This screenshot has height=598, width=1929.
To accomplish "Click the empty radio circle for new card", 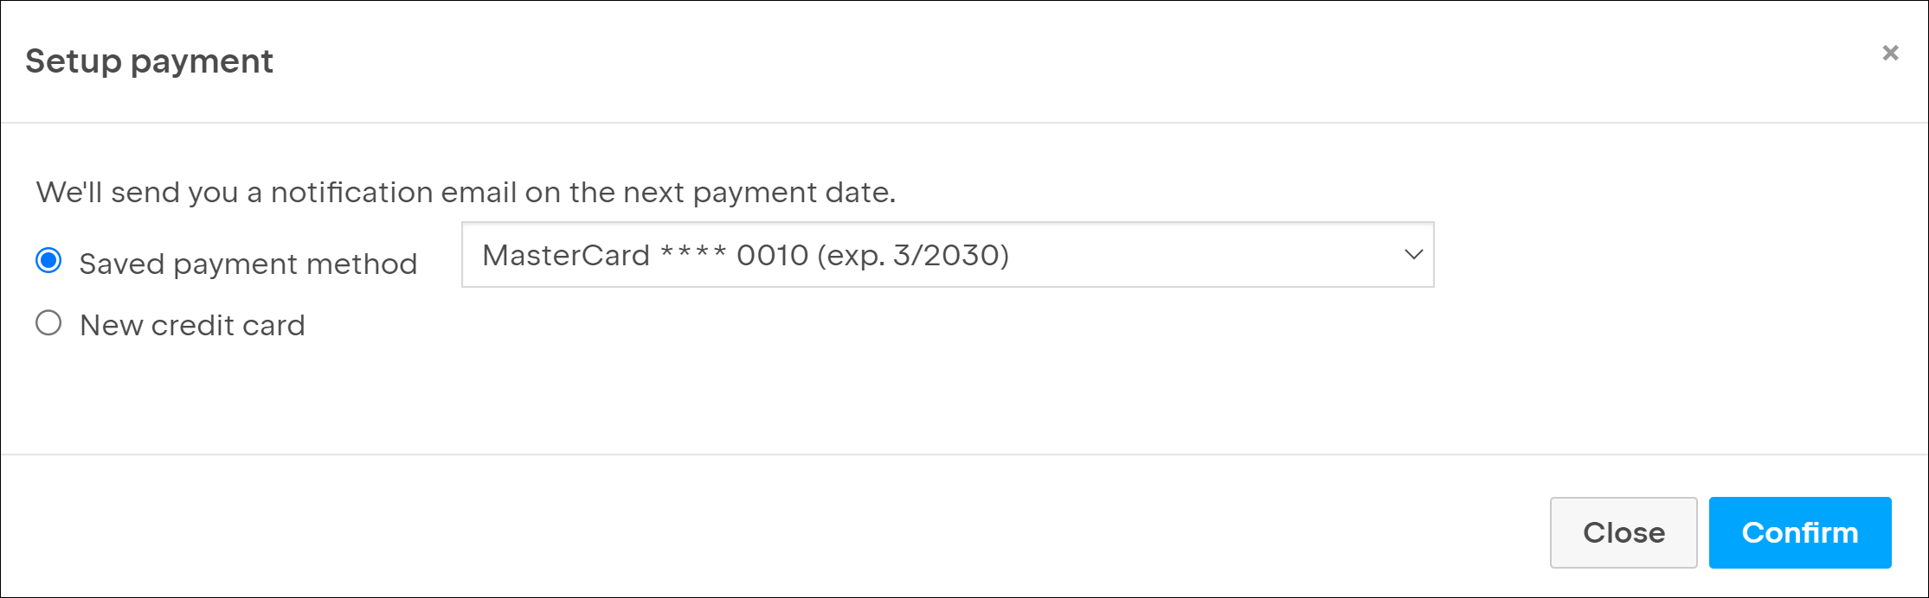I will pyautogui.click(x=48, y=324).
